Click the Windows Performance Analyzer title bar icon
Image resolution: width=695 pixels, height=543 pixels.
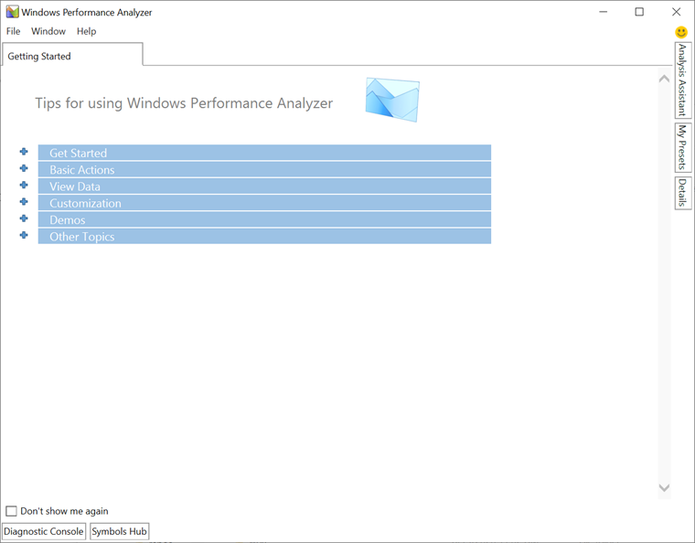click(x=13, y=12)
